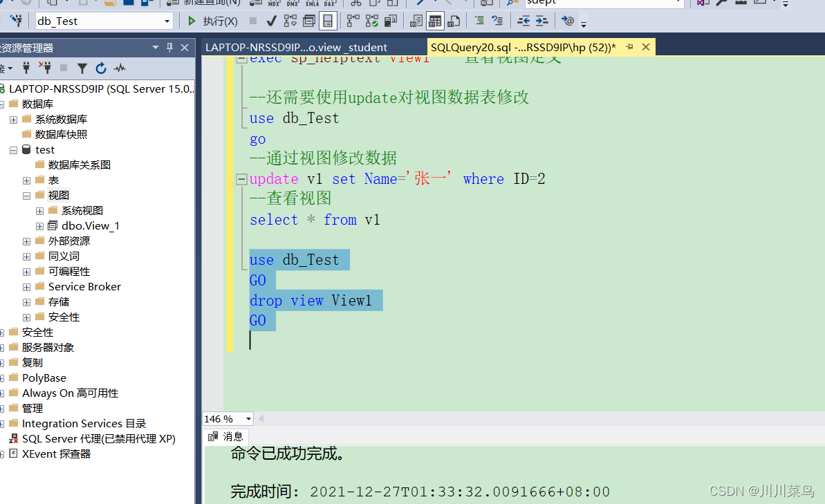
Task: Collapse the 视图 views folder
Action: pyautogui.click(x=26, y=196)
